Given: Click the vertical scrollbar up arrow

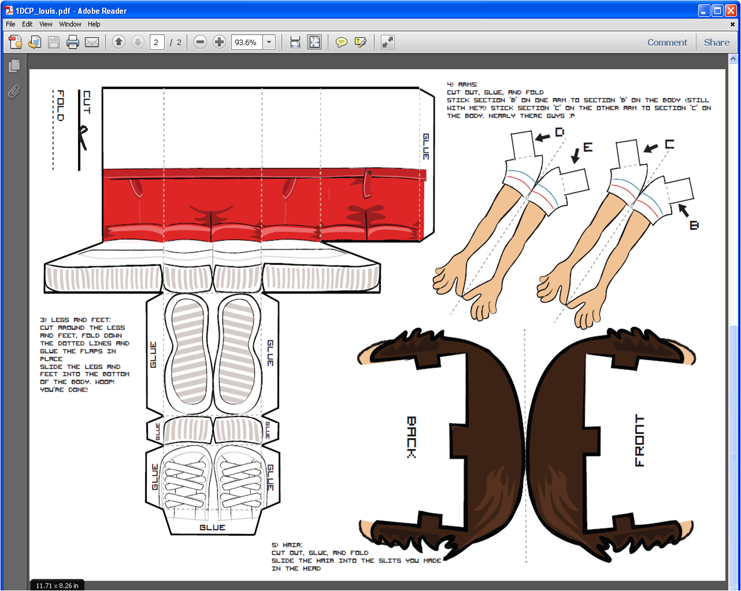Looking at the screenshot, I should tap(733, 58).
